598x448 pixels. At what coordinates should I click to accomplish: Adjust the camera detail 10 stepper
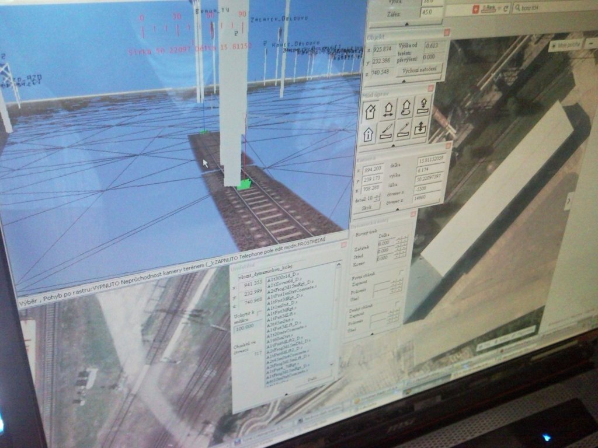377,198
